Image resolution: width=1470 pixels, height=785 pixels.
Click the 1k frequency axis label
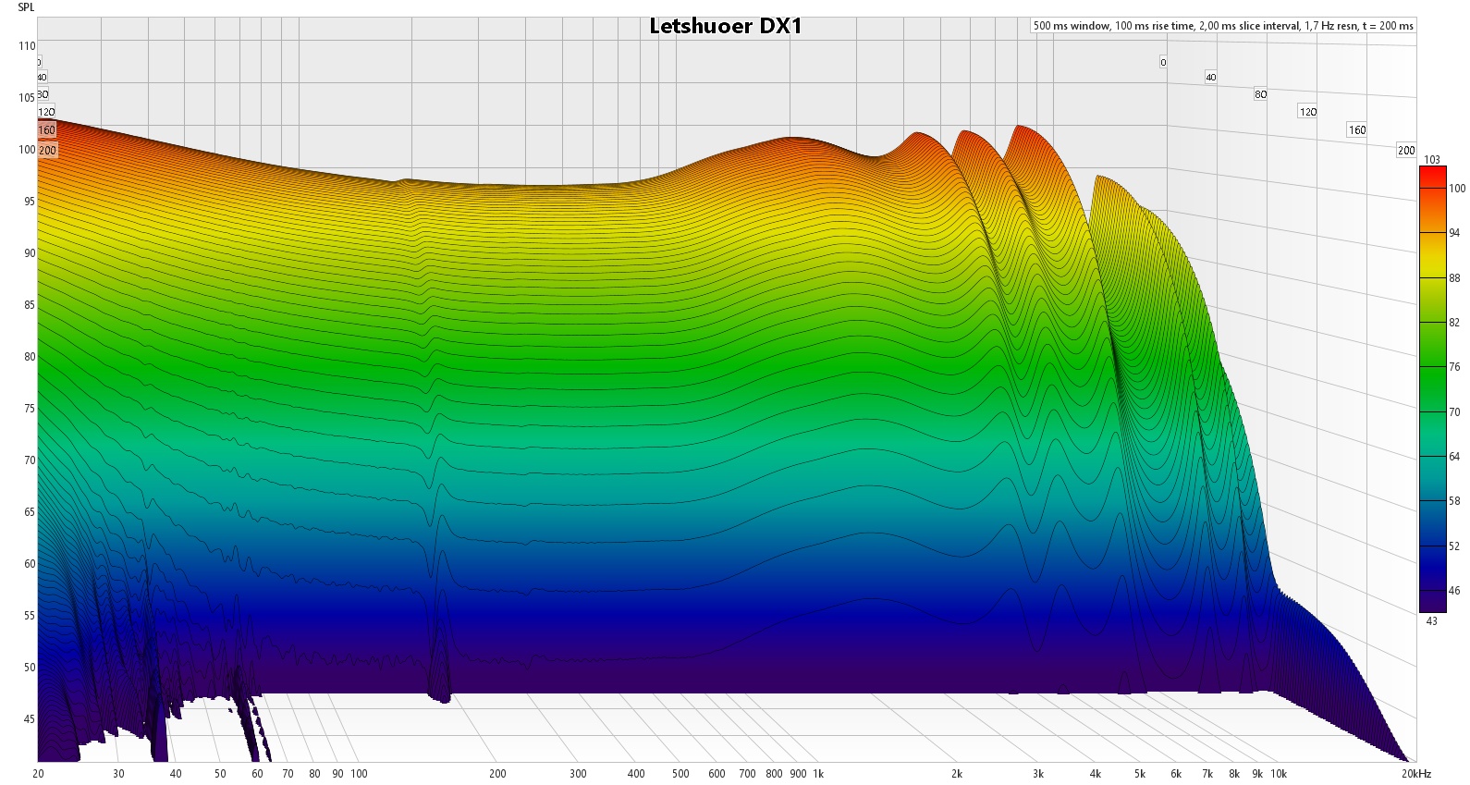pos(818,774)
